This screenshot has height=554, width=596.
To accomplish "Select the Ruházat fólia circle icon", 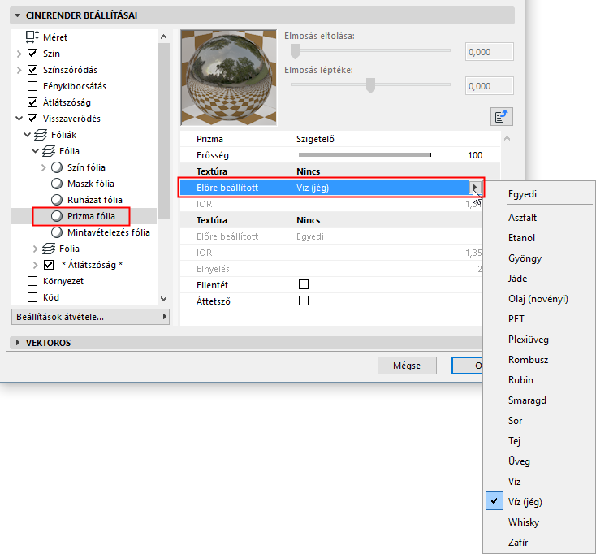I will tap(57, 200).
